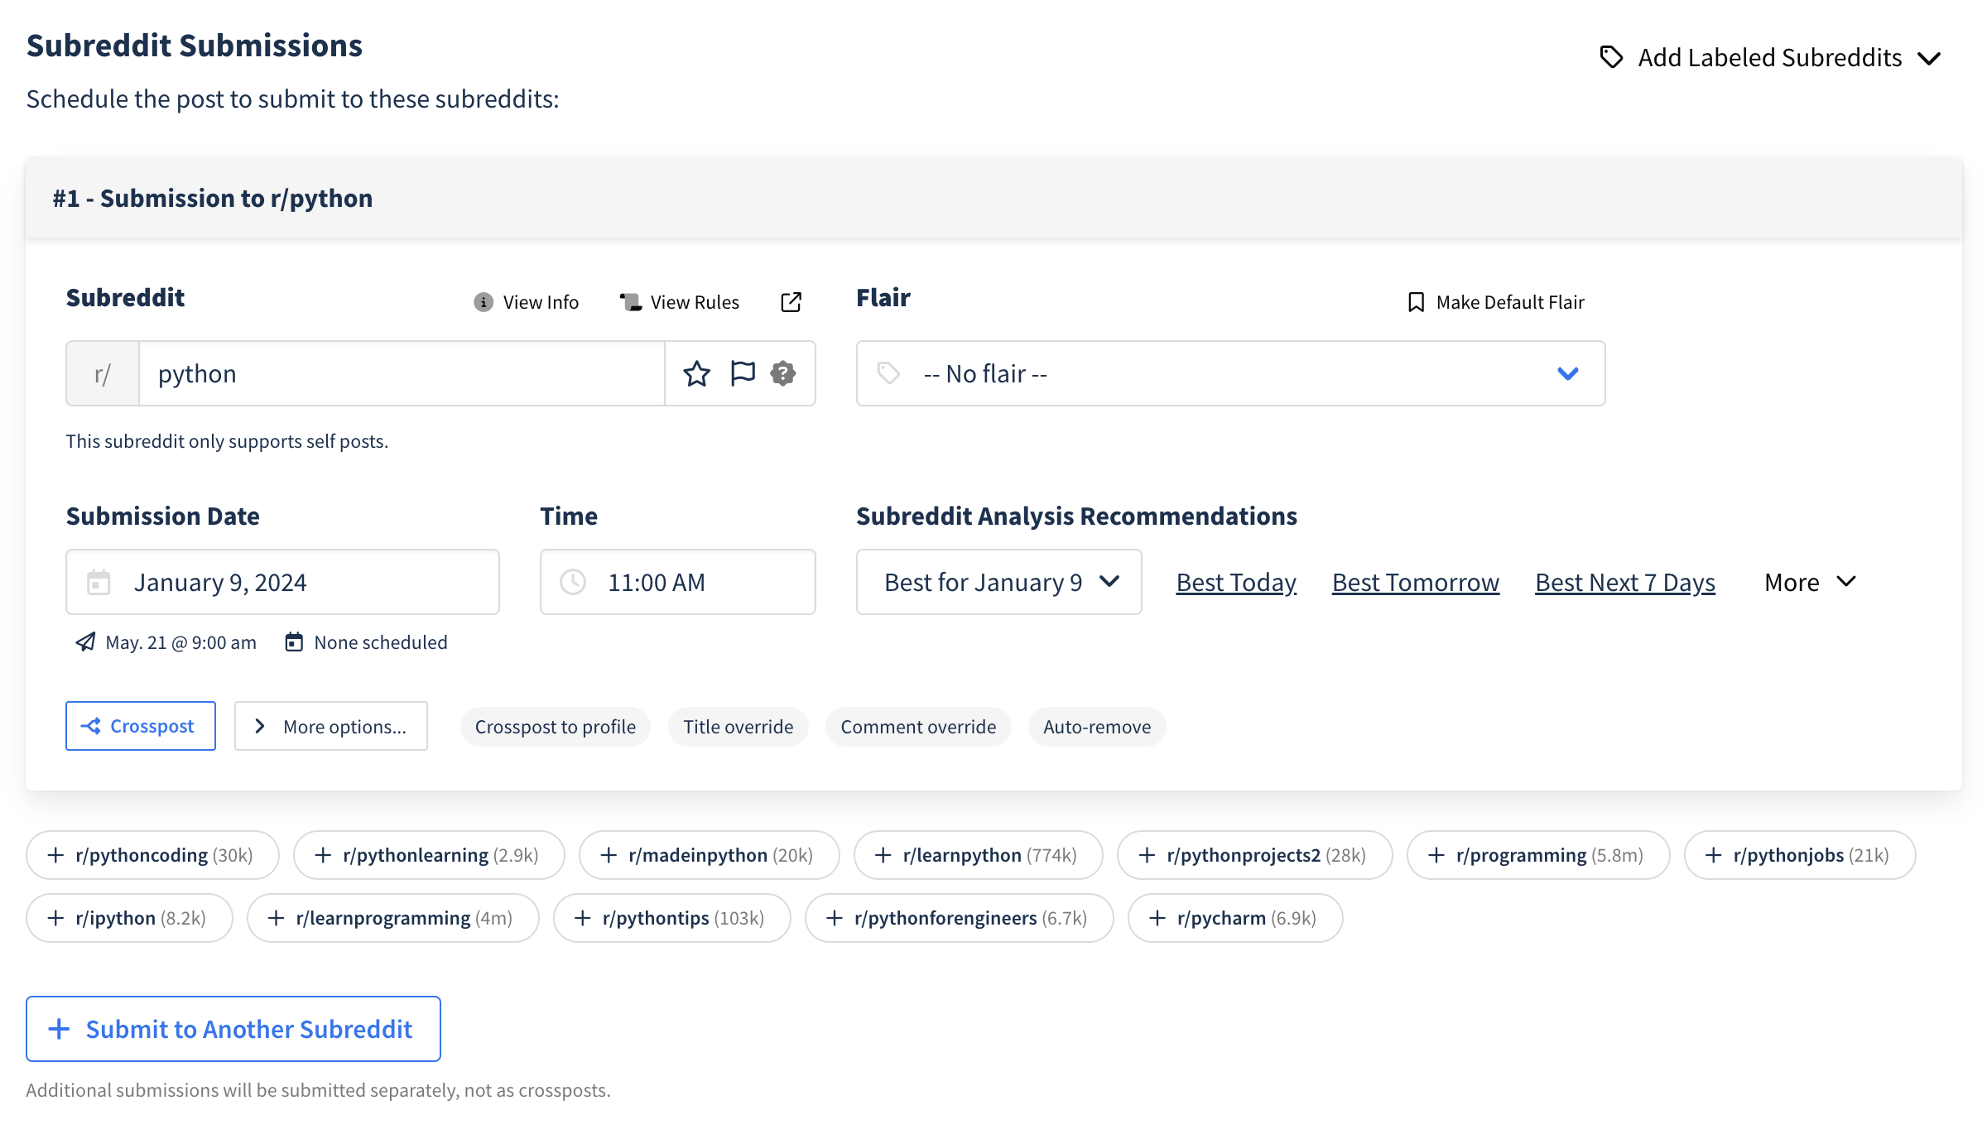
Task: Click the calendar icon in Submission Date field
Action: click(x=99, y=582)
